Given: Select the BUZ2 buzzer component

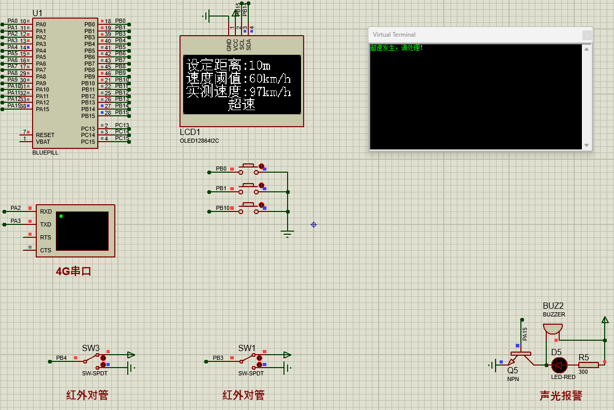Looking at the screenshot, I should (x=552, y=329).
